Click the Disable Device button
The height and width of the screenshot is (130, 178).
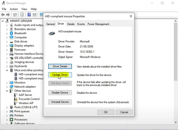[60, 93]
